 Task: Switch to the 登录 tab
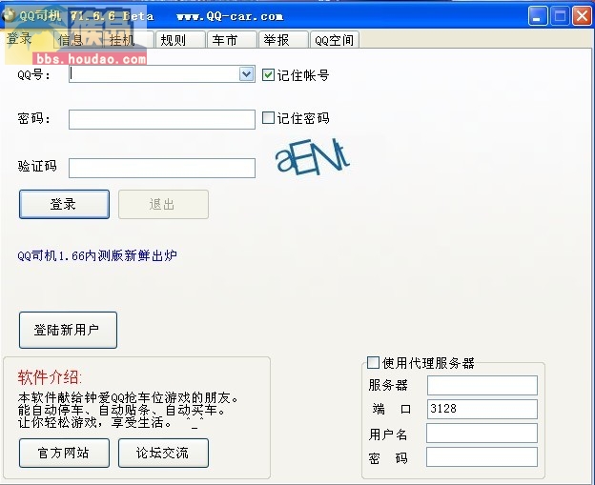tap(19, 39)
